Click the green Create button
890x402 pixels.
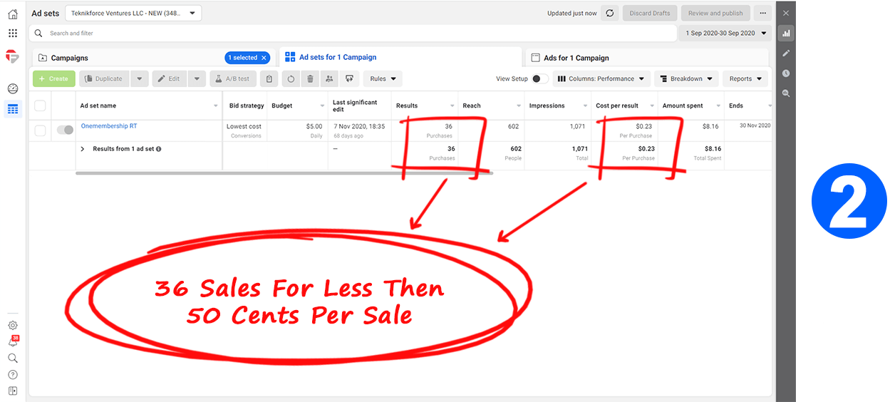[53, 79]
